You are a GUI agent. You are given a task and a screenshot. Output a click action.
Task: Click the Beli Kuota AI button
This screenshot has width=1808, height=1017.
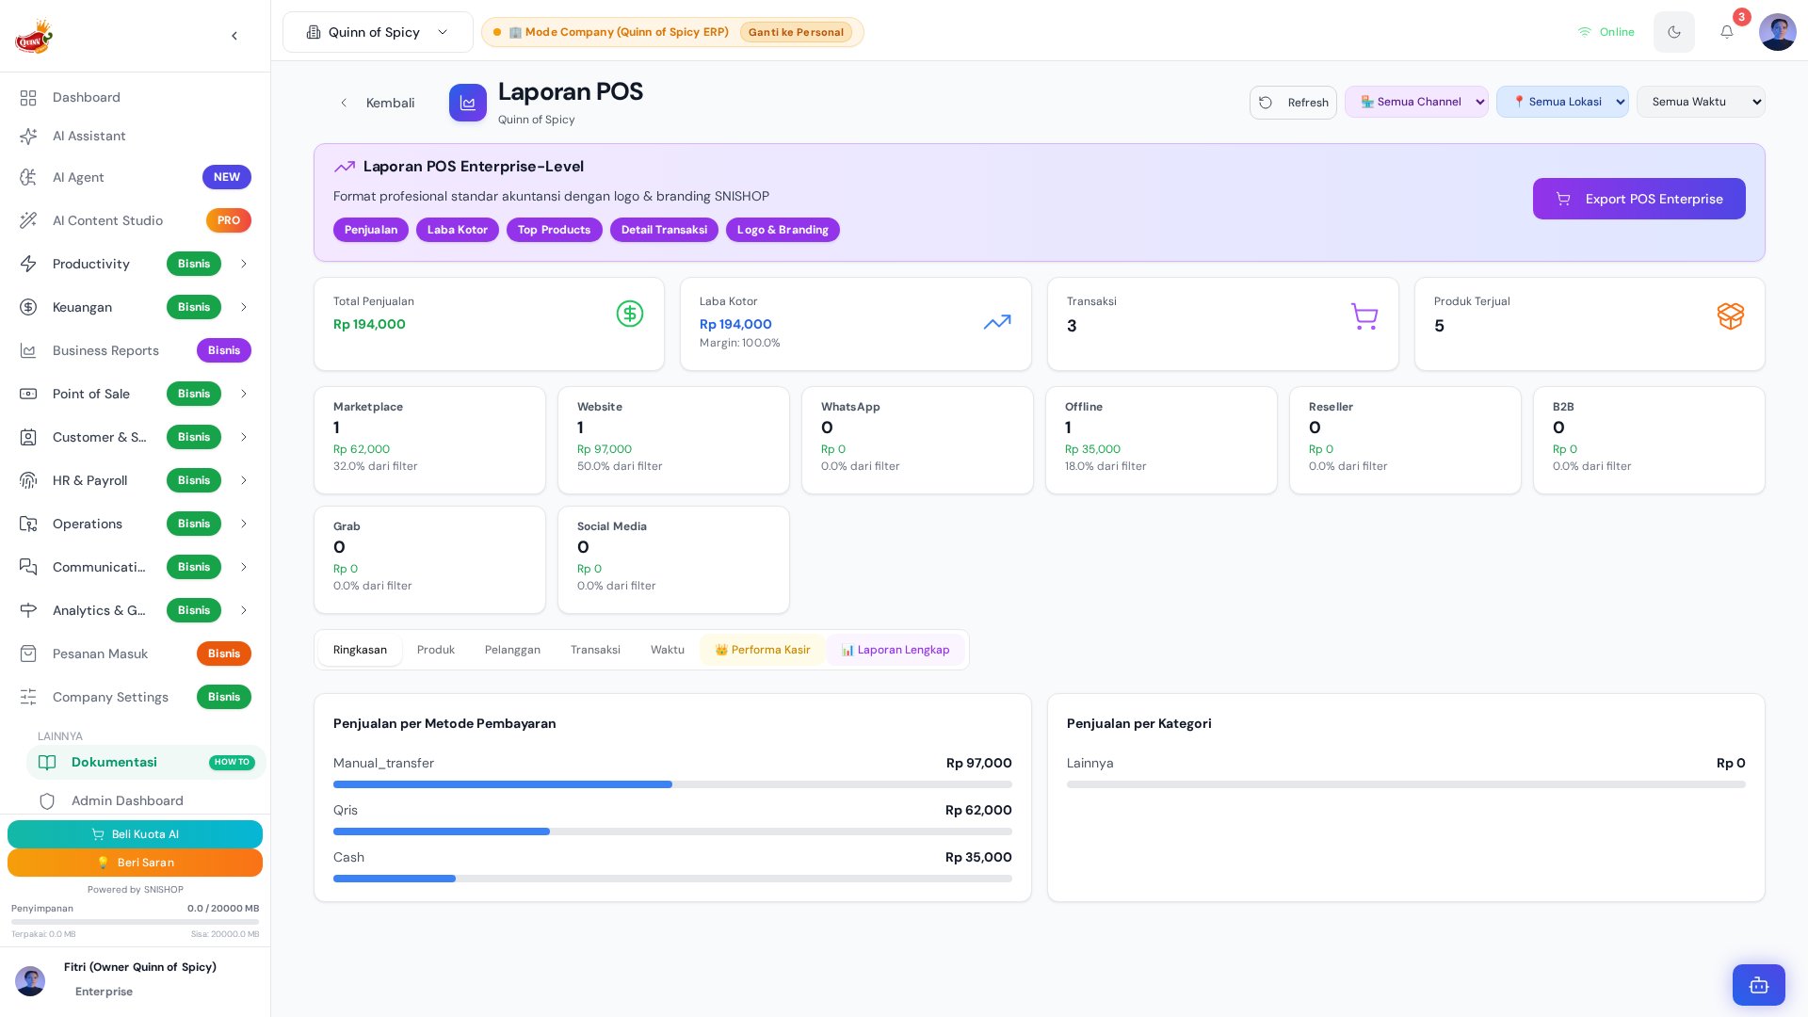click(x=135, y=834)
